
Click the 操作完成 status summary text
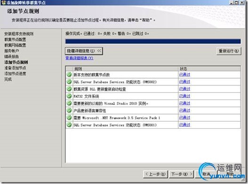pyautogui.click(x=107, y=33)
